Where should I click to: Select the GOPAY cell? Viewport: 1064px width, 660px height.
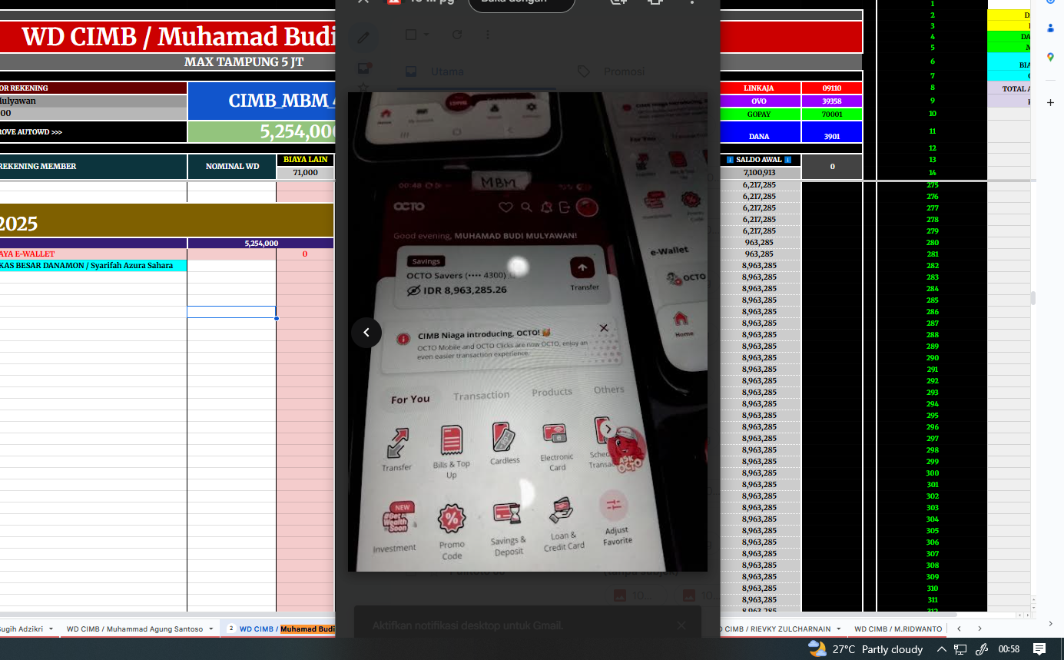point(759,114)
